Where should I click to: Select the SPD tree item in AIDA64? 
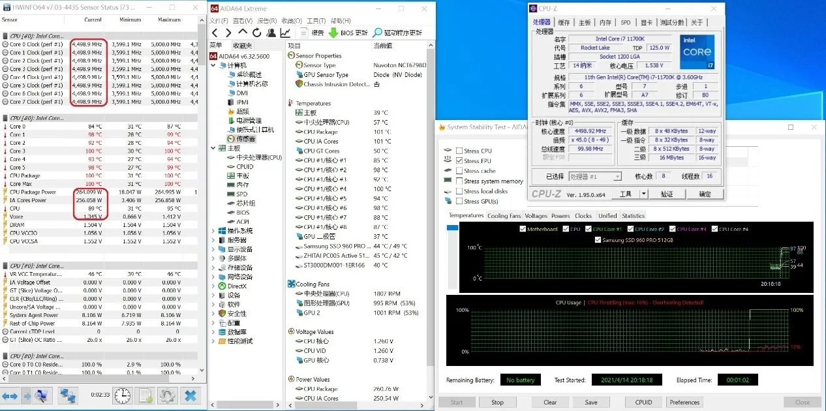tap(236, 194)
